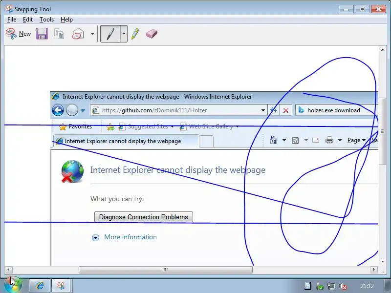
Task: Open the Safely Remove Hardware tray icon
Action: point(320,286)
